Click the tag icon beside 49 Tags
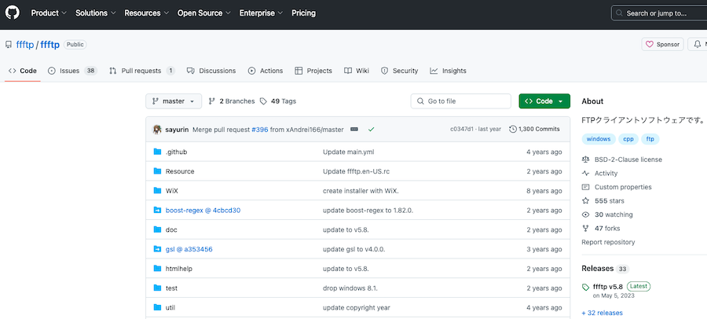Screen dimensions: 707x319 coord(263,101)
